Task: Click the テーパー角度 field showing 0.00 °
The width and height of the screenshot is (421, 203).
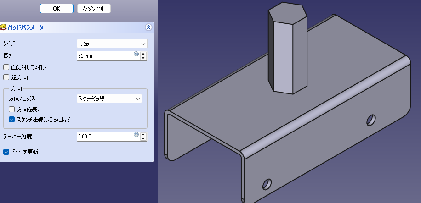Action: tap(105, 137)
